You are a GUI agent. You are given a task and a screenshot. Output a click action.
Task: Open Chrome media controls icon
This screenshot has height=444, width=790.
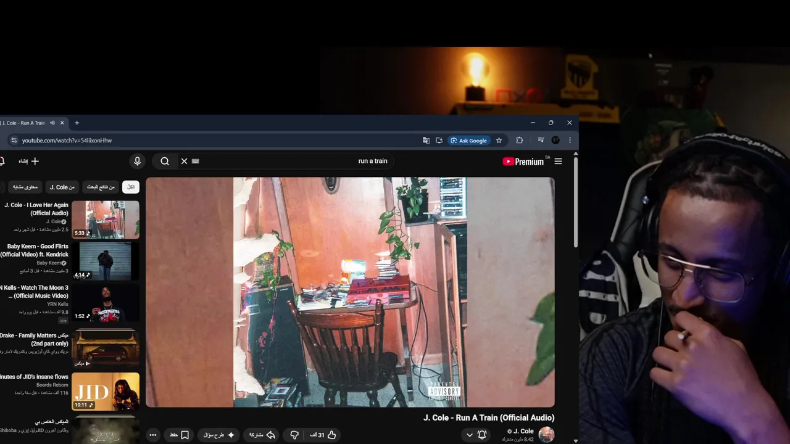point(541,141)
